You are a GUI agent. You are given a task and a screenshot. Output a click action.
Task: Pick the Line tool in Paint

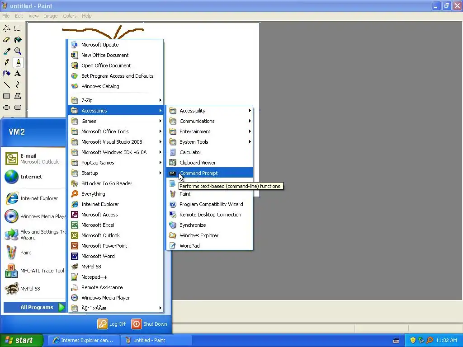[7, 84]
